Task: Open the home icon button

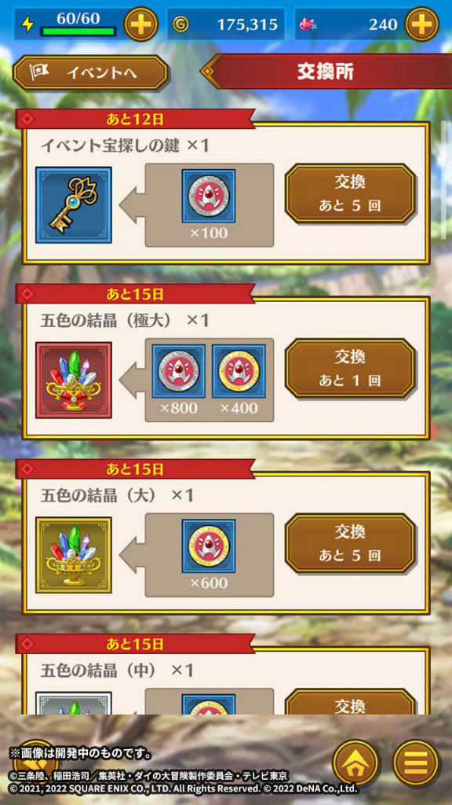Action: point(355,762)
